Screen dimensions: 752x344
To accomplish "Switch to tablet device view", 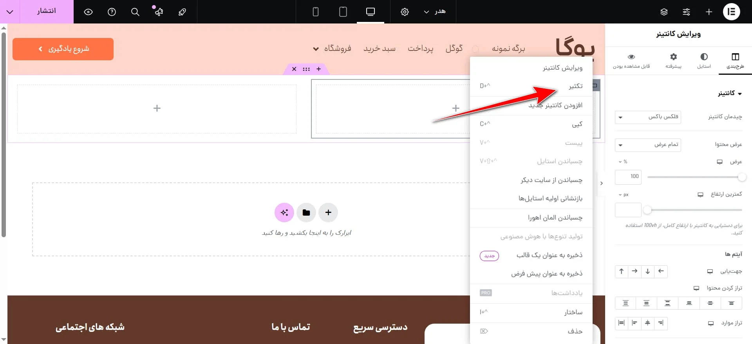I will tap(343, 12).
